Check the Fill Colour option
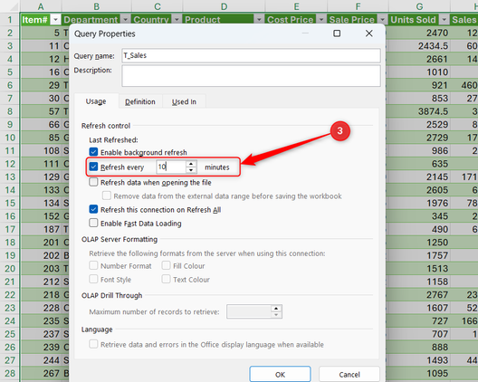The height and width of the screenshot is (382, 478). (x=166, y=265)
